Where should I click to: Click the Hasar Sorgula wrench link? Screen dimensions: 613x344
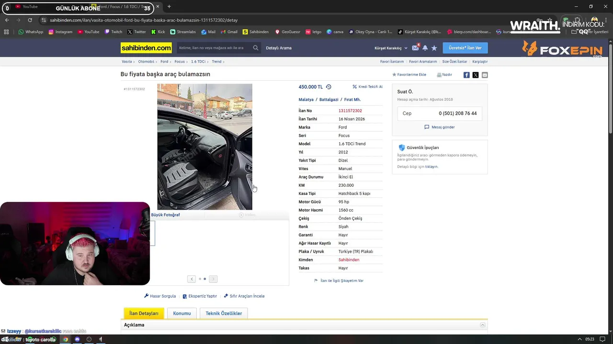160,296
